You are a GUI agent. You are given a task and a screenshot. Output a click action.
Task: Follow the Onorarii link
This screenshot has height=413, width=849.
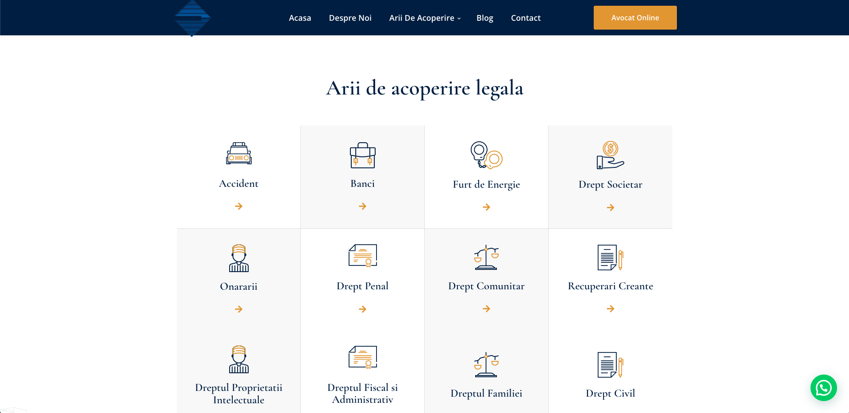pyautogui.click(x=239, y=286)
